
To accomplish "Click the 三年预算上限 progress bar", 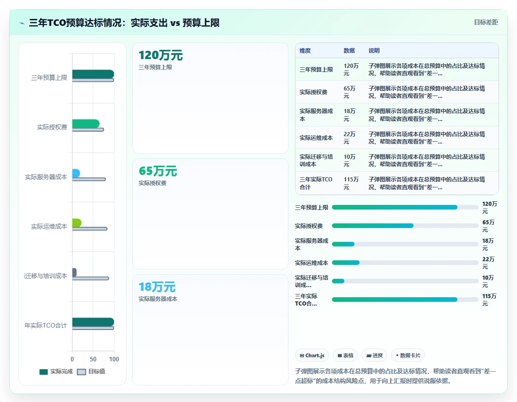I will tap(405, 207).
